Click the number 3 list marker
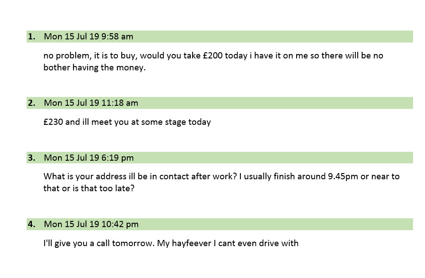 click(31, 158)
